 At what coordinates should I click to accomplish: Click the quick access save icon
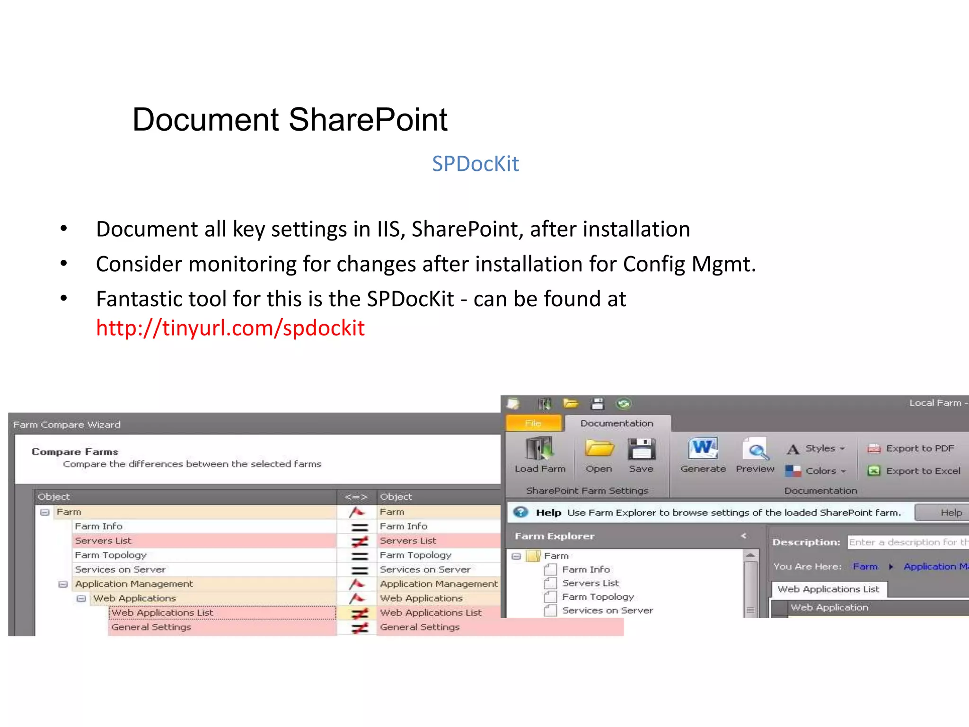point(598,404)
